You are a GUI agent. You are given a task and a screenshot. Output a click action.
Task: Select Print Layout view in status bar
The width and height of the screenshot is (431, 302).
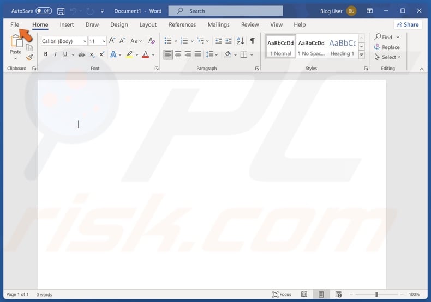[x=321, y=294]
